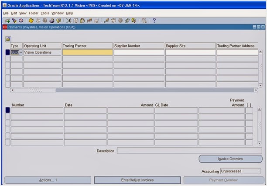Tick the checkbox in fifth invoice row

[249, 136]
